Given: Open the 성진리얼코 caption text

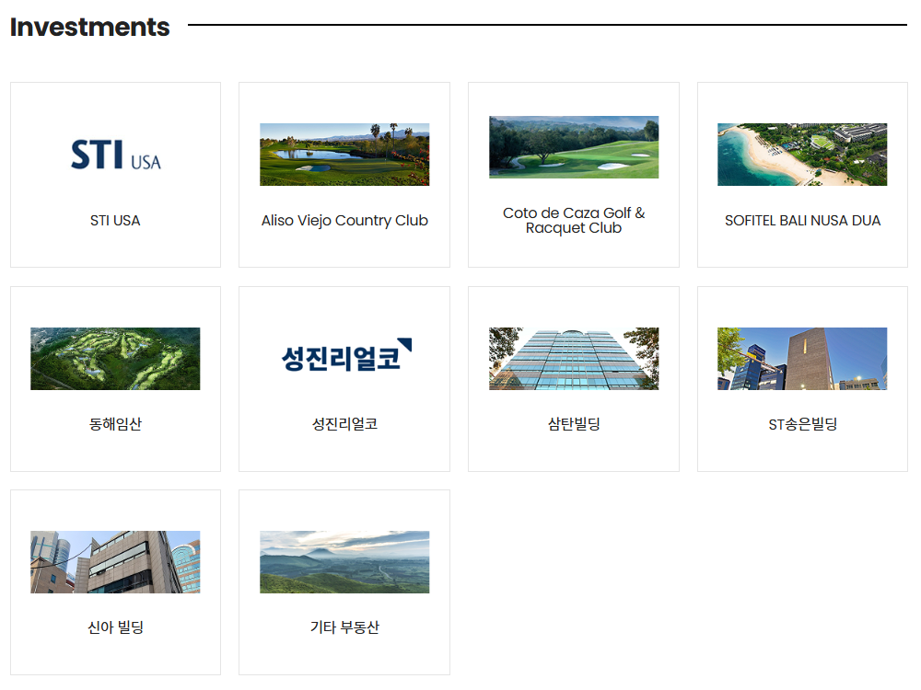Looking at the screenshot, I should [344, 423].
